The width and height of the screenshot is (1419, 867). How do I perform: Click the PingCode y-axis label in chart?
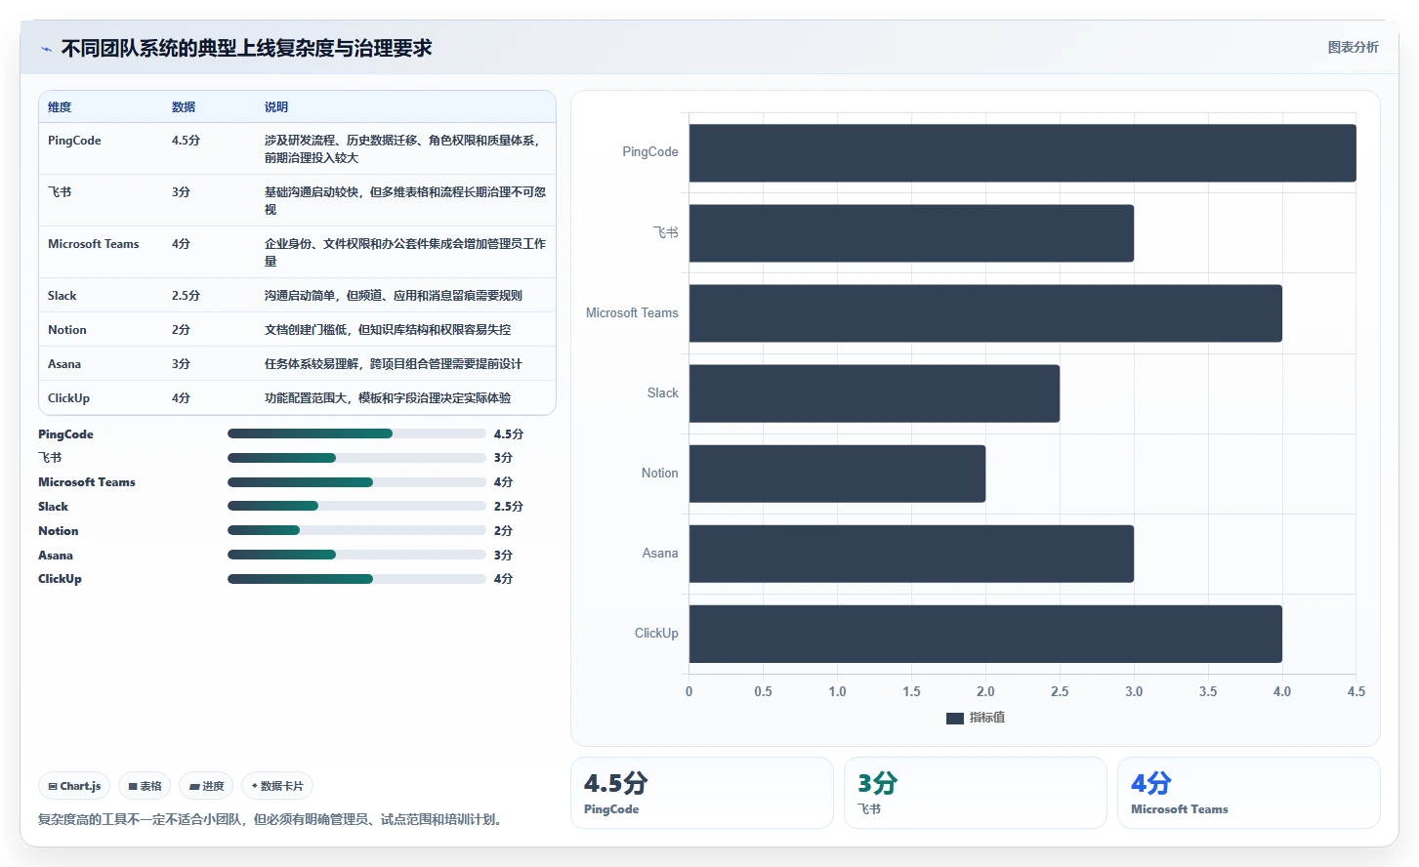[649, 152]
